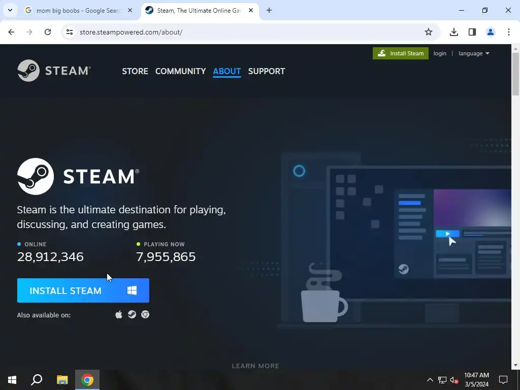The image size is (520, 390).
Task: Open the COMMUNITY menu item
Action: point(180,71)
